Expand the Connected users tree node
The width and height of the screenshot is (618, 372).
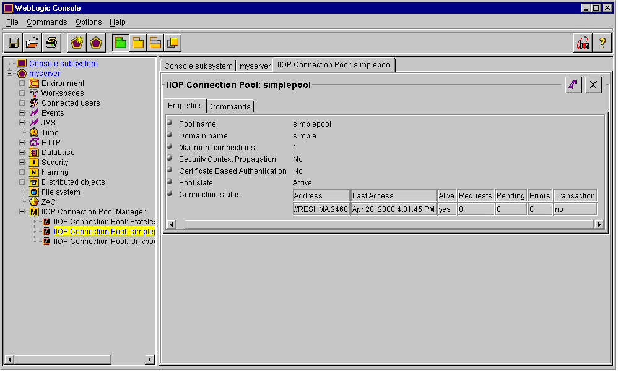[x=22, y=103]
